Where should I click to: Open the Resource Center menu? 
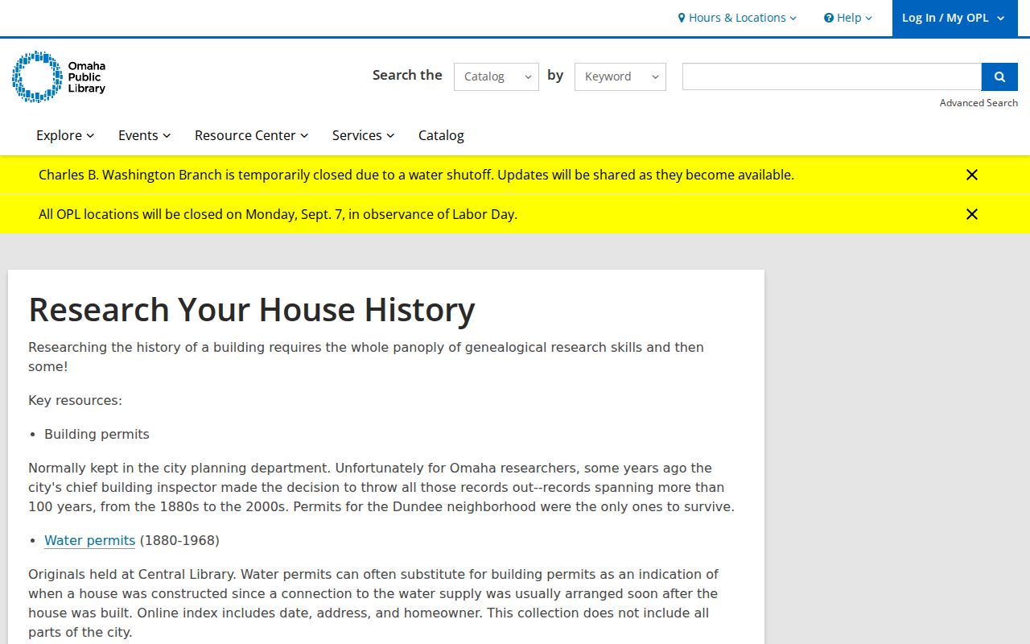[252, 135]
